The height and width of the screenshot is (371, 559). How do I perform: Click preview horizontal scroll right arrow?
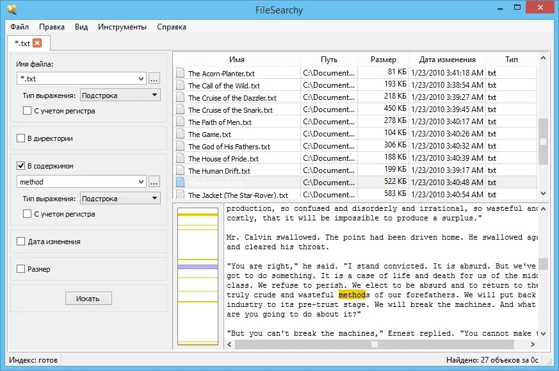(532, 344)
